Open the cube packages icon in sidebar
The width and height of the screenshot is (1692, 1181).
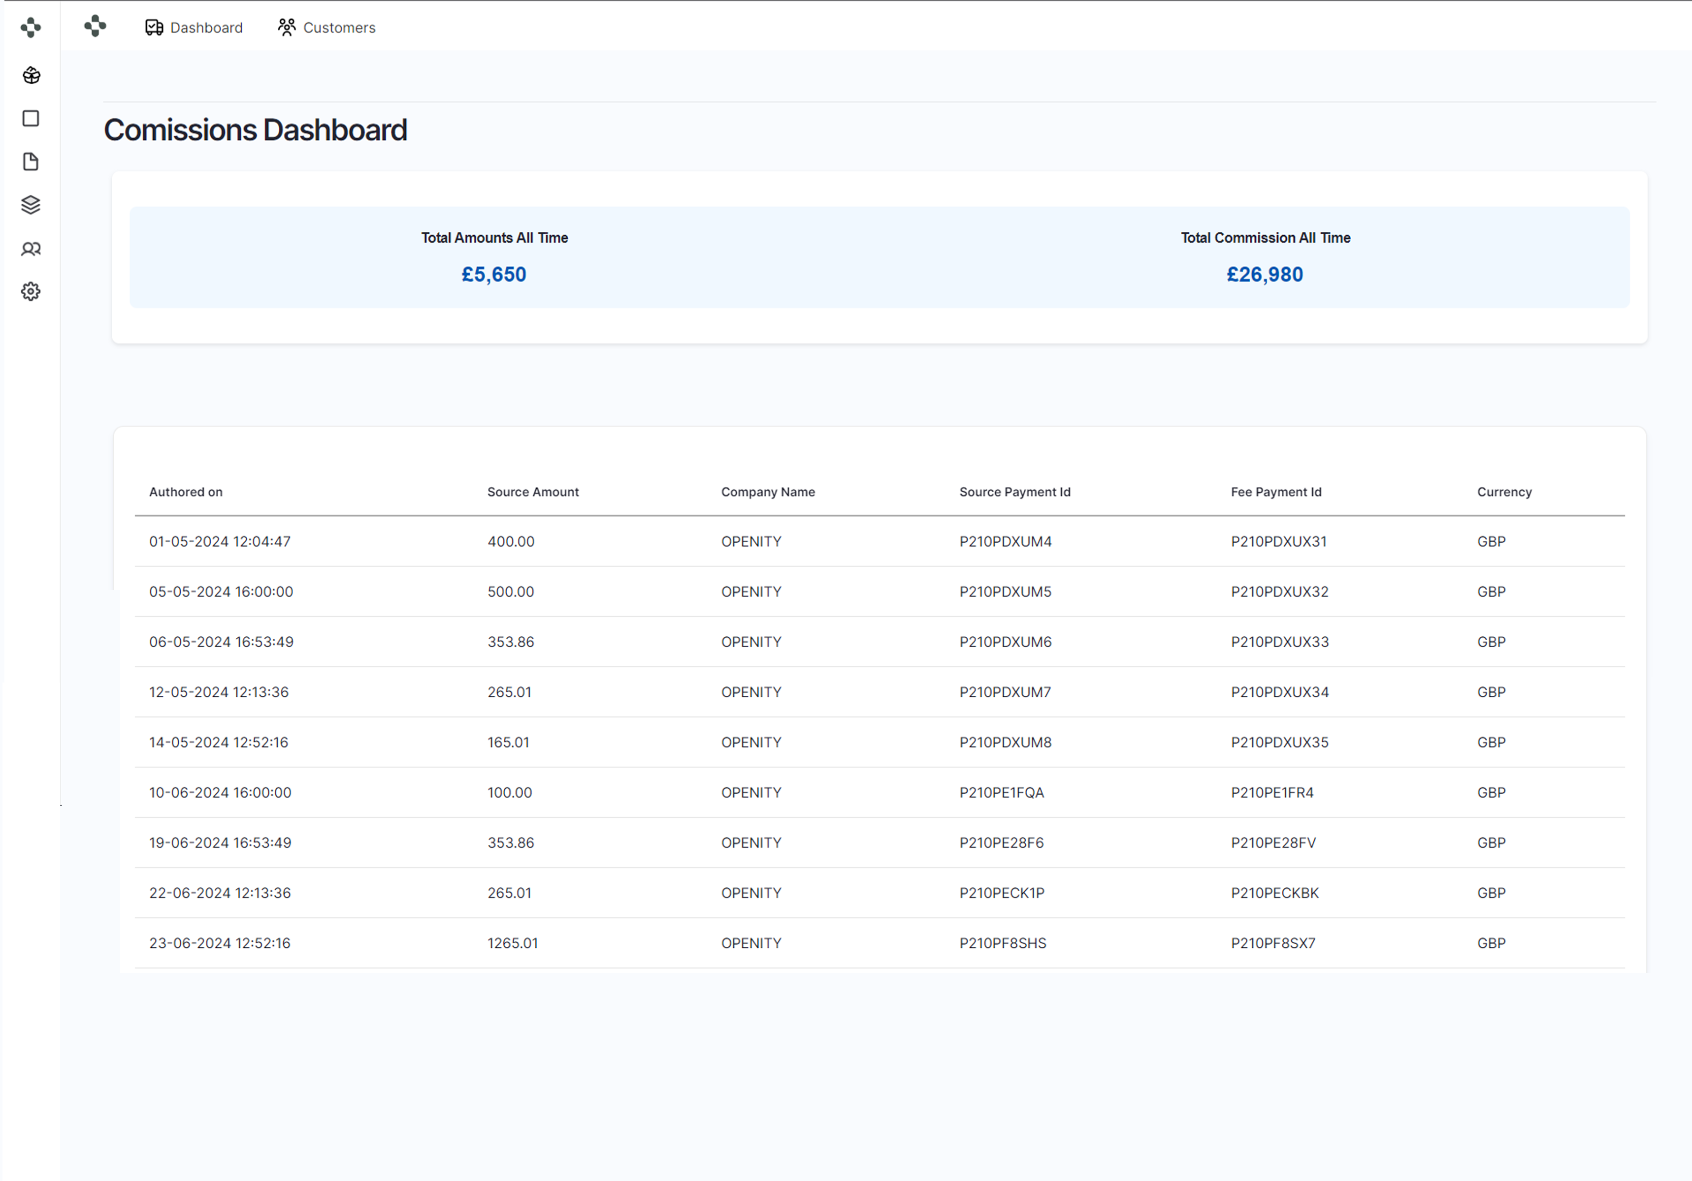(31, 75)
